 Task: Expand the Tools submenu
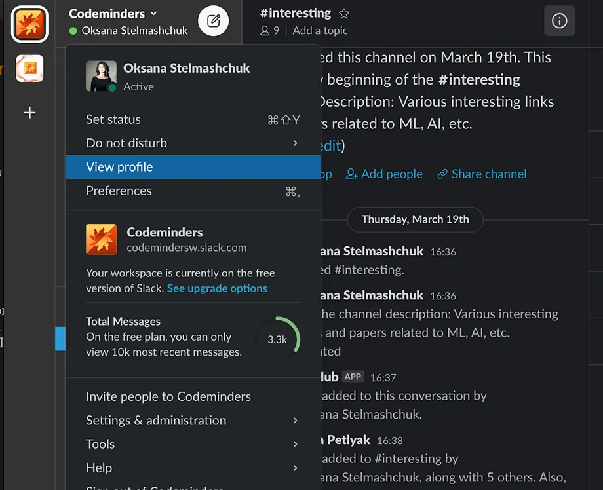pyautogui.click(x=100, y=443)
